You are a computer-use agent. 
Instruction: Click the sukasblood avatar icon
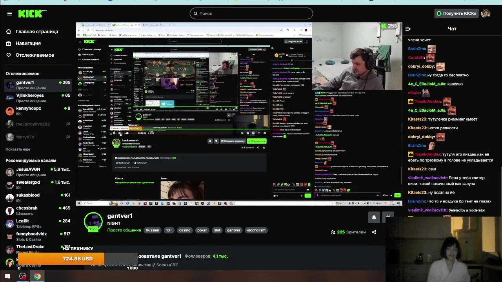(10, 198)
